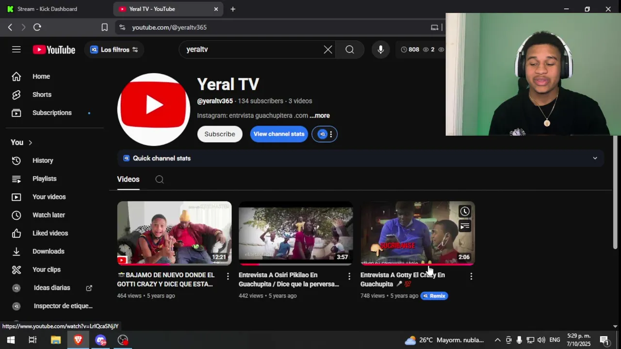Open more options for Osiri Pikilao video
The width and height of the screenshot is (621, 349).
(x=349, y=276)
